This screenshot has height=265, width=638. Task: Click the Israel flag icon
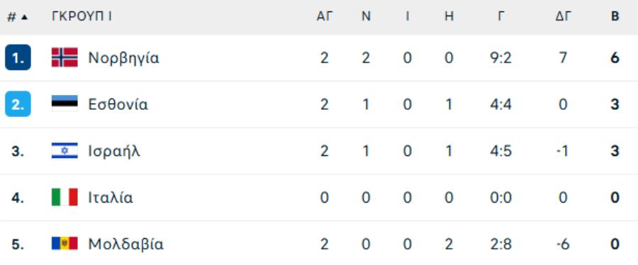65,151
